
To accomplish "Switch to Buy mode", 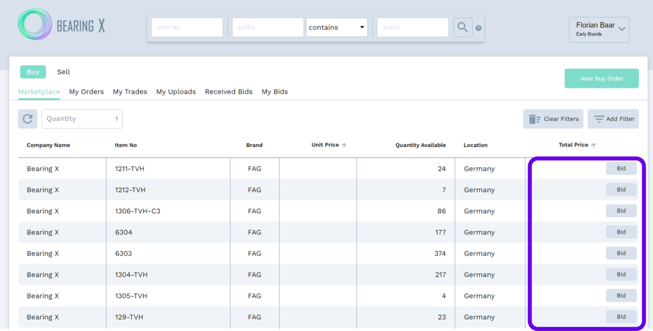I will pos(33,72).
